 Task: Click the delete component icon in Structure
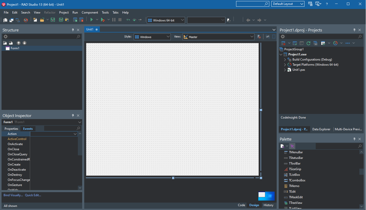coord(11,43)
